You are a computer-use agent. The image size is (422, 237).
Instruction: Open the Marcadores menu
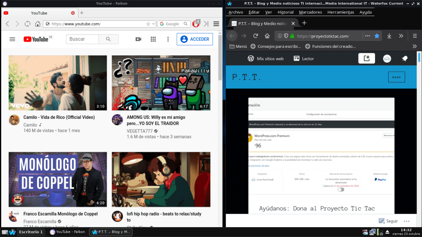[310, 12]
